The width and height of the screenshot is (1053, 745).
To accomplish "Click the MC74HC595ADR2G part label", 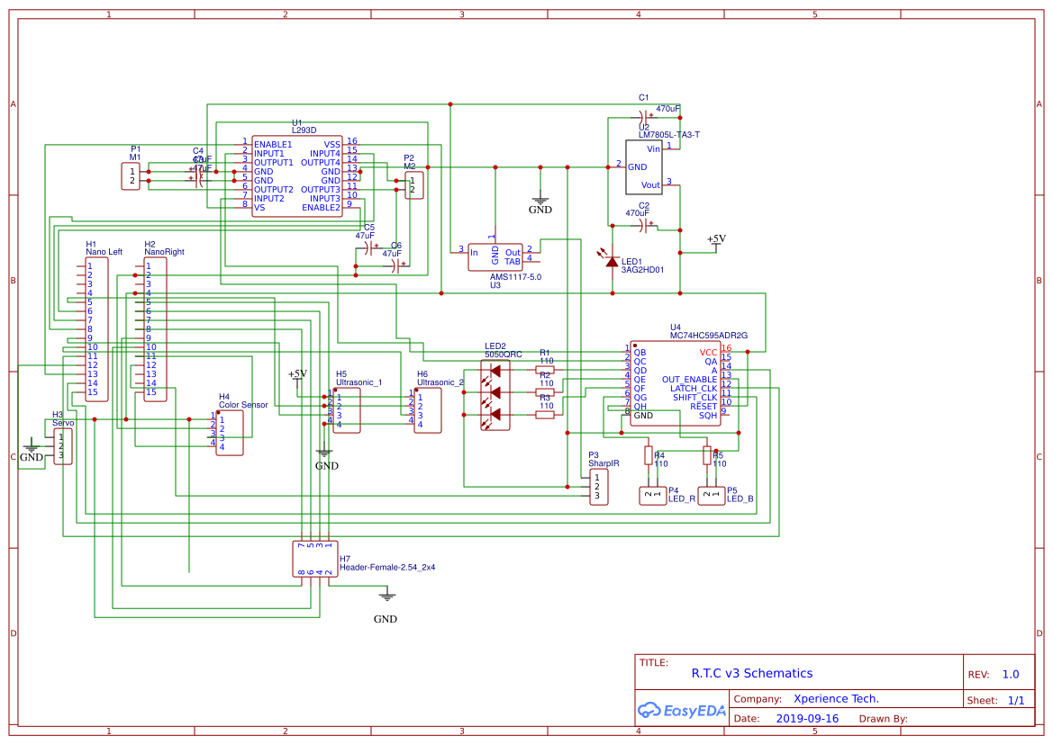I will click(709, 336).
